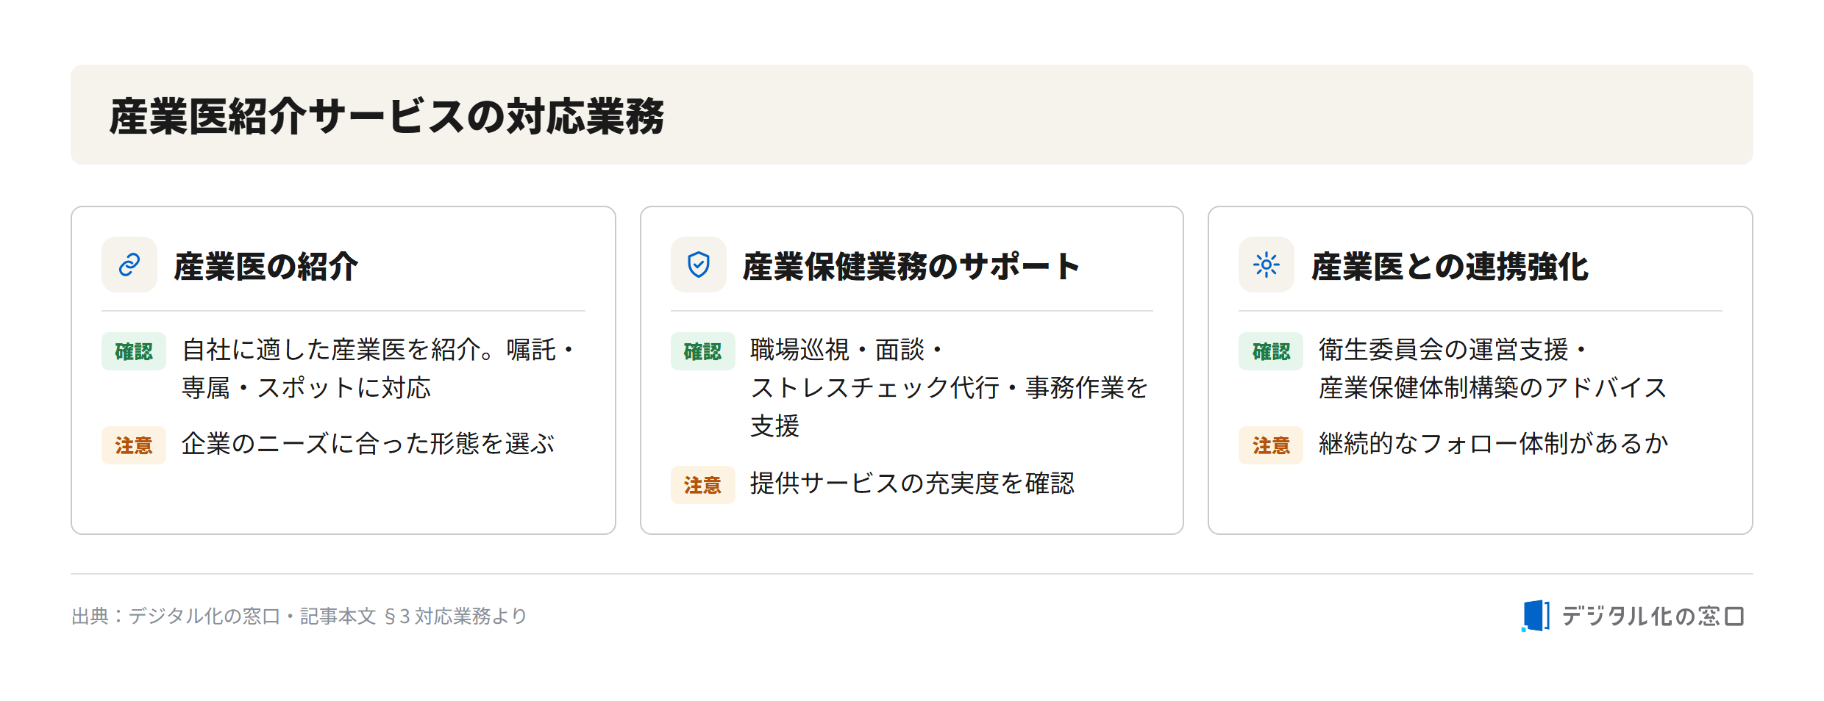Click the main title 産業医紹介サービスの対応業務
The image size is (1824, 701).
pyautogui.click(x=387, y=116)
